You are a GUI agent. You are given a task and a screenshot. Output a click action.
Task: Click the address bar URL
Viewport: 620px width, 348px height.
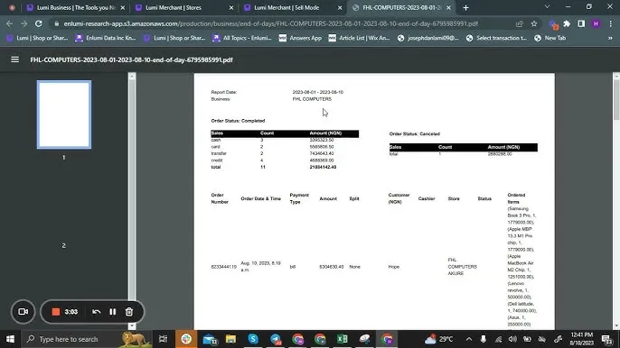[x=271, y=23]
